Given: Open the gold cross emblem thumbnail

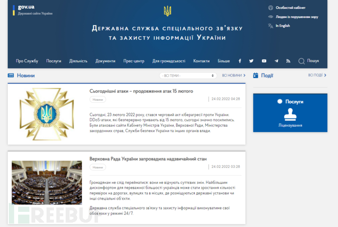Looking at the screenshot, I should [x=47, y=114].
